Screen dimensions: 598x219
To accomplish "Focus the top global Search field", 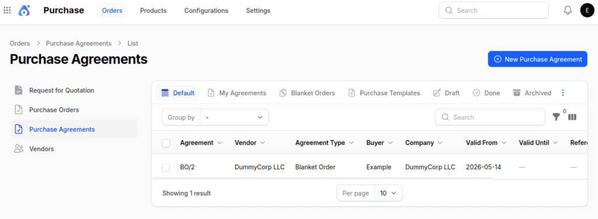I will 493,11.
